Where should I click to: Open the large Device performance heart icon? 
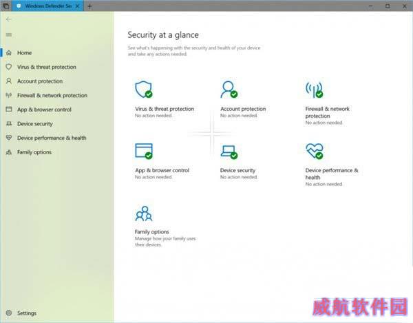pos(315,152)
